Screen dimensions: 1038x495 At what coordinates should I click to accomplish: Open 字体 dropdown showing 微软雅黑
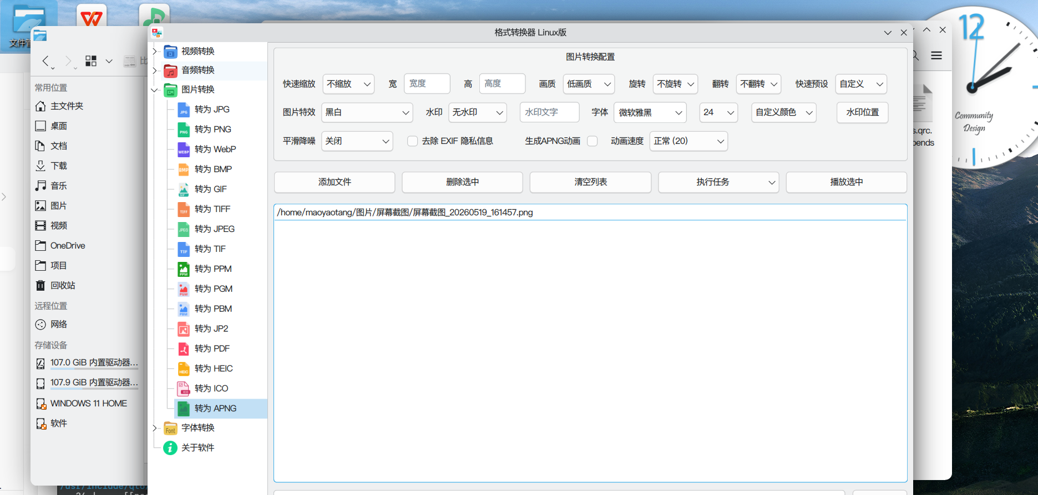(650, 112)
